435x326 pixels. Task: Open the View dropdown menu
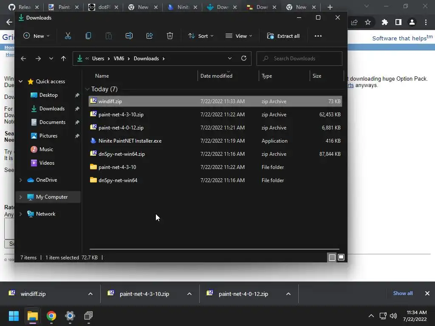tap(239, 36)
